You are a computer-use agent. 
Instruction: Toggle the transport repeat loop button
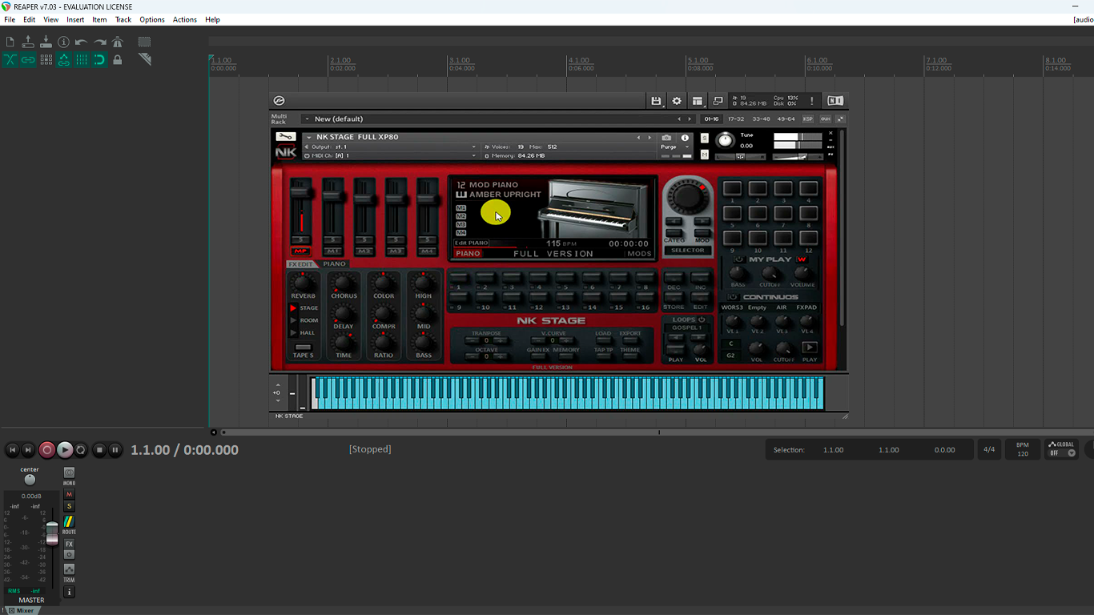pos(81,450)
